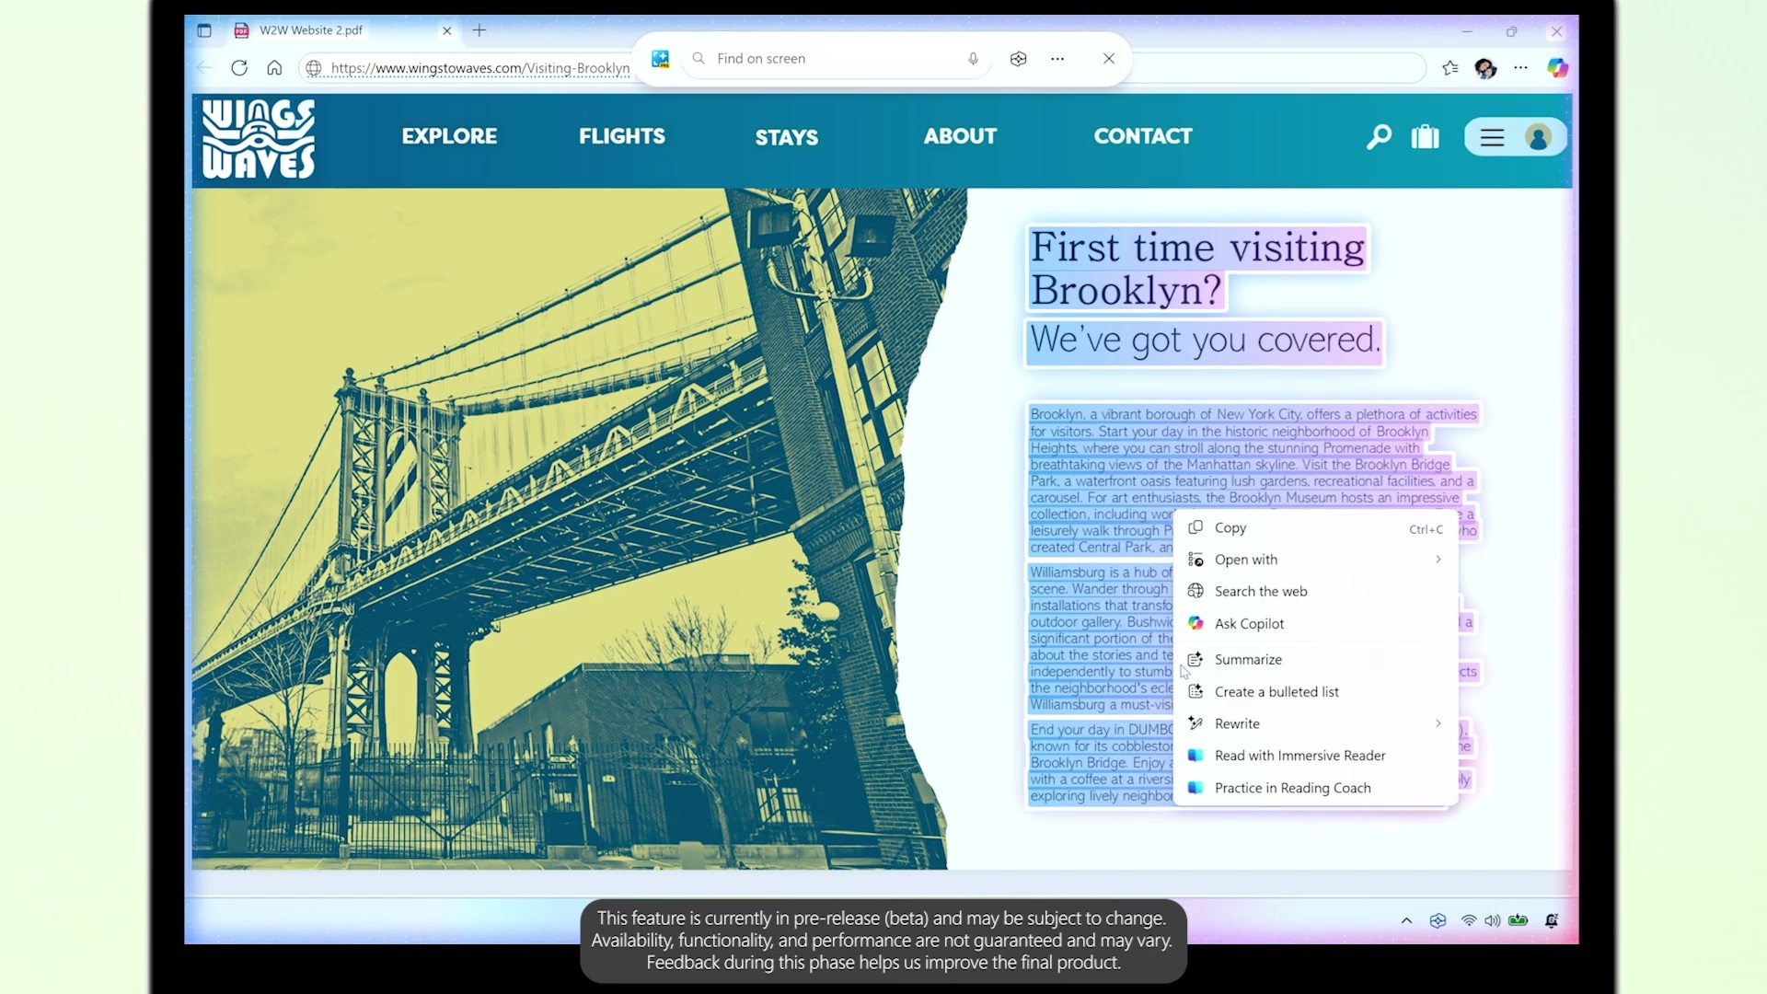The image size is (1767, 994).
Task: Check battery status icon in tray
Action: coord(1519,920)
